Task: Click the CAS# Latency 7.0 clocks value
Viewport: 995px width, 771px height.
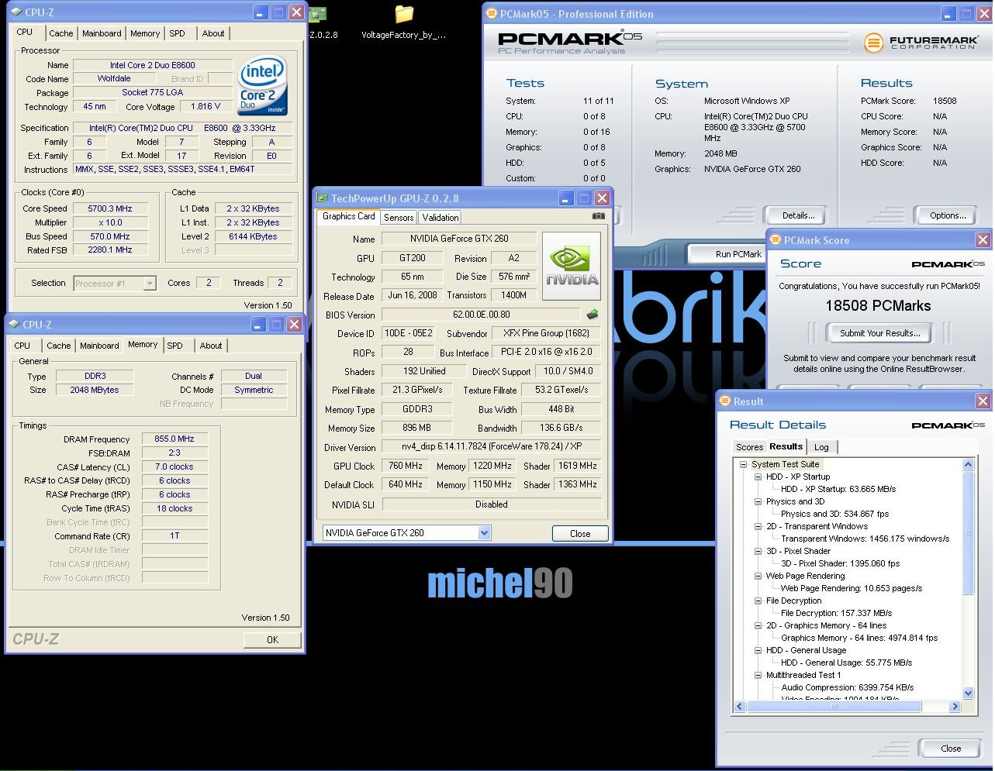Action: click(x=174, y=466)
